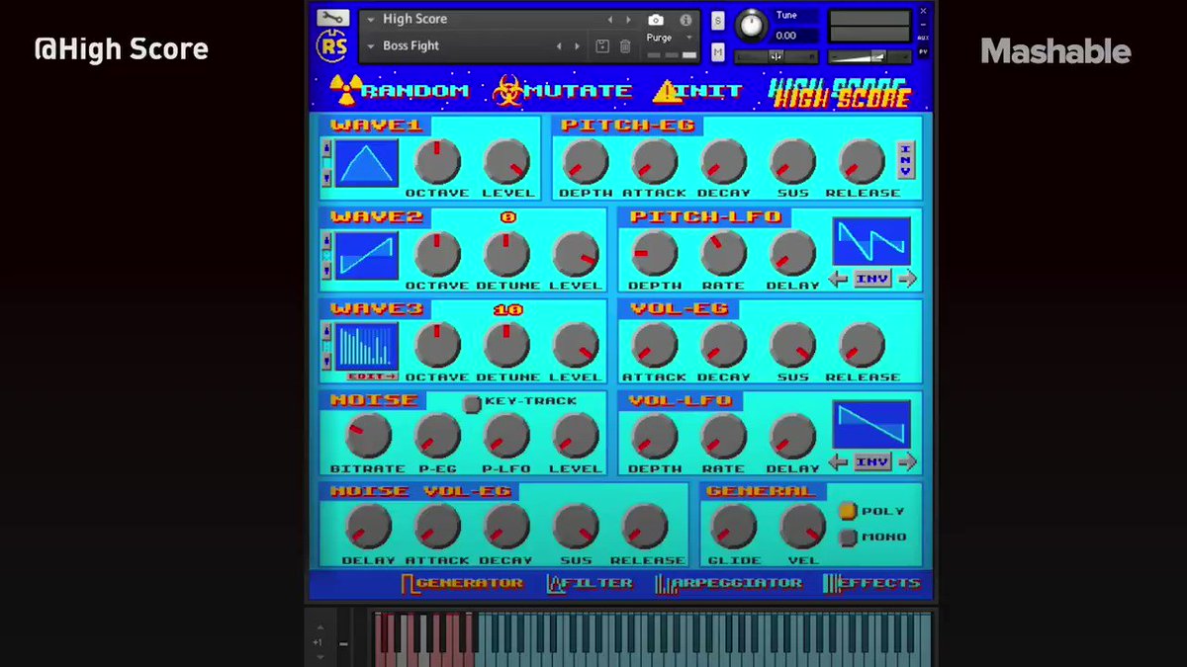This screenshot has height=667, width=1187.
Task: Click the Vol-EG Sus knob
Action: click(x=792, y=346)
